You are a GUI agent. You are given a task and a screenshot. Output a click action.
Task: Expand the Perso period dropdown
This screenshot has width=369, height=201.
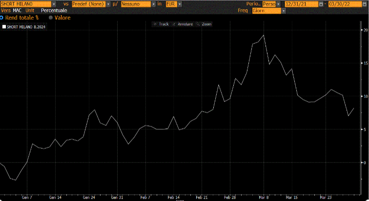click(x=279, y=4)
